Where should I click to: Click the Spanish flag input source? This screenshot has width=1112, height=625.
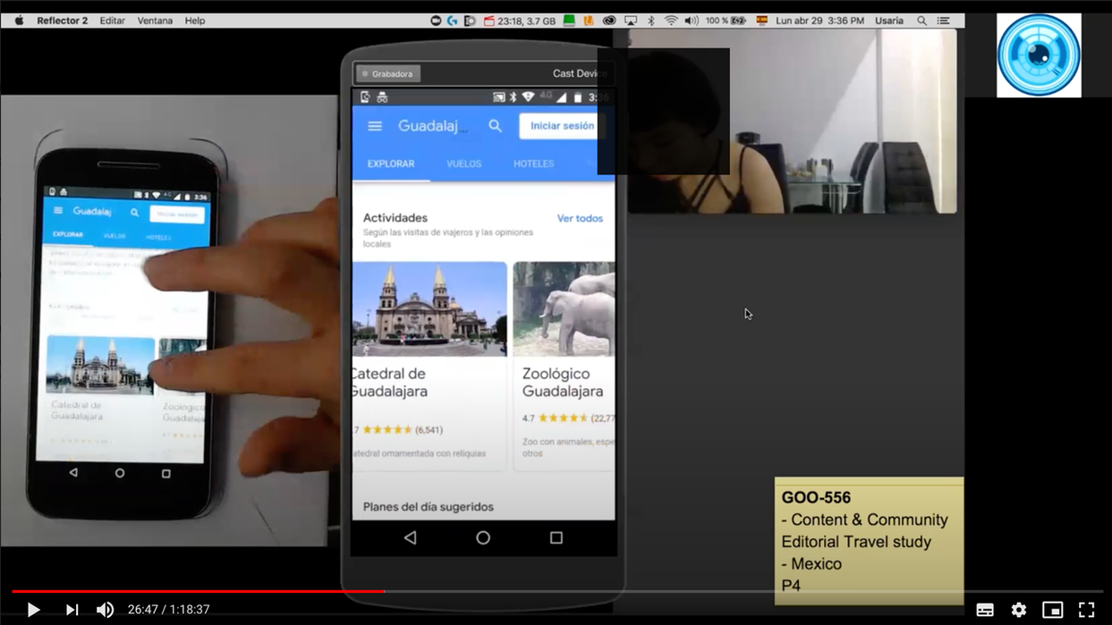tap(762, 21)
